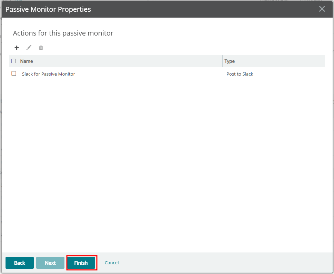334x274 pixels.
Task: Click the Next button
Action: click(x=50, y=263)
